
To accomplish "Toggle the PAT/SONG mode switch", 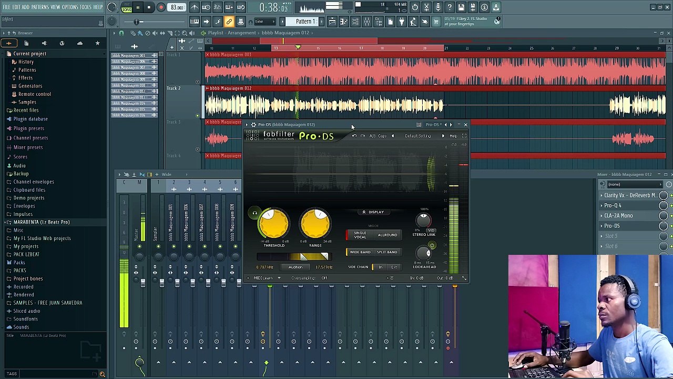I will coord(126,8).
